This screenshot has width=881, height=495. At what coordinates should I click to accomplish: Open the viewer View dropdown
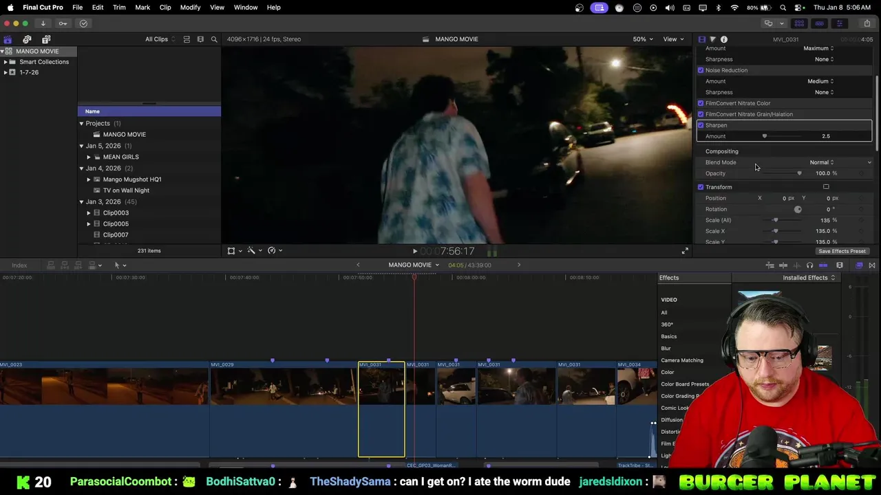673,39
